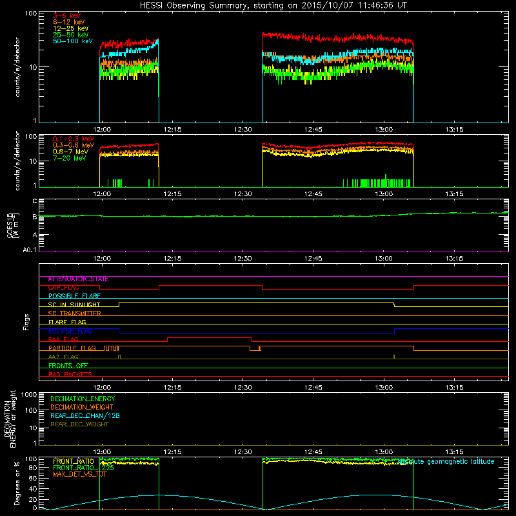Click the blue ECLIPSE_FLAG label
This screenshot has width=516, height=516.
tap(70, 331)
